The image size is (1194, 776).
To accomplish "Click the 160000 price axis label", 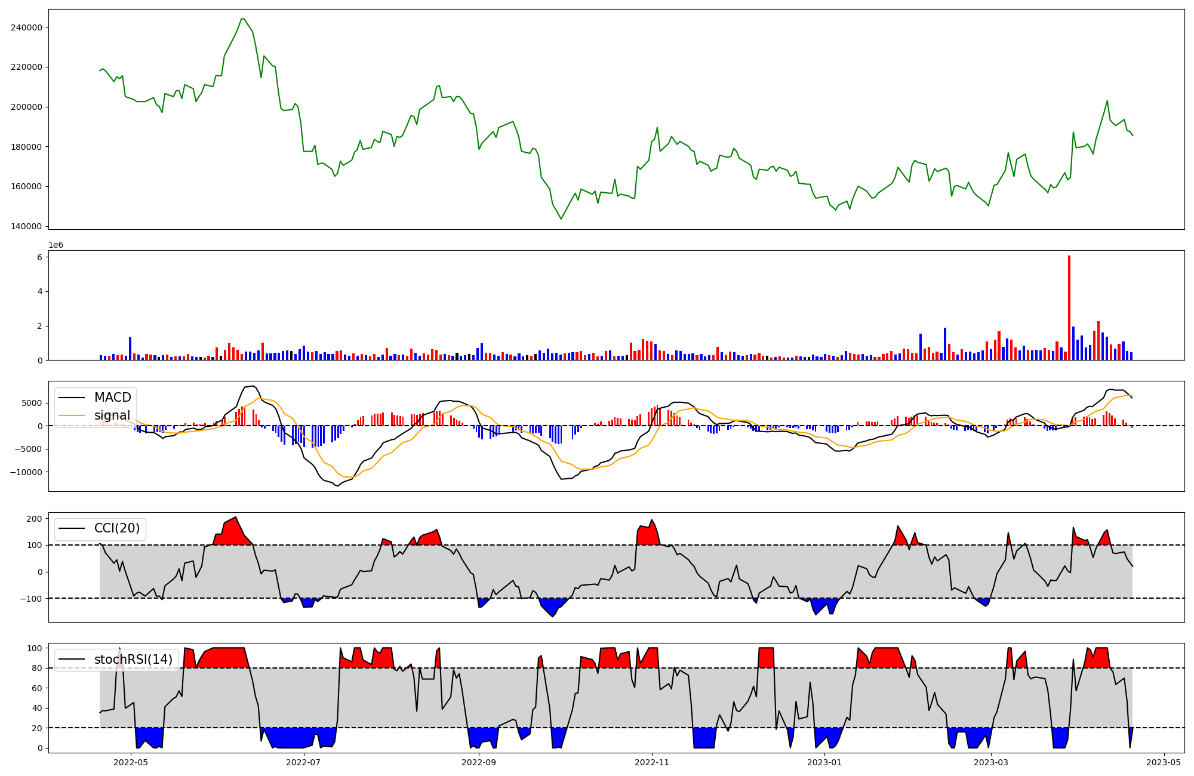I will [26, 186].
